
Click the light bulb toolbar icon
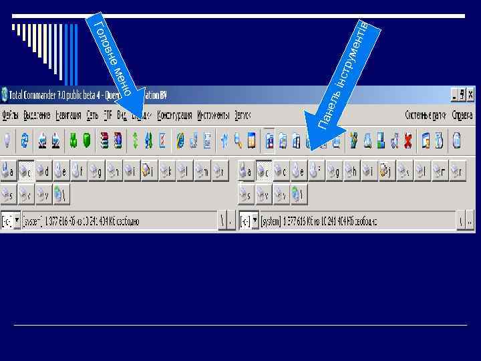click(7, 141)
